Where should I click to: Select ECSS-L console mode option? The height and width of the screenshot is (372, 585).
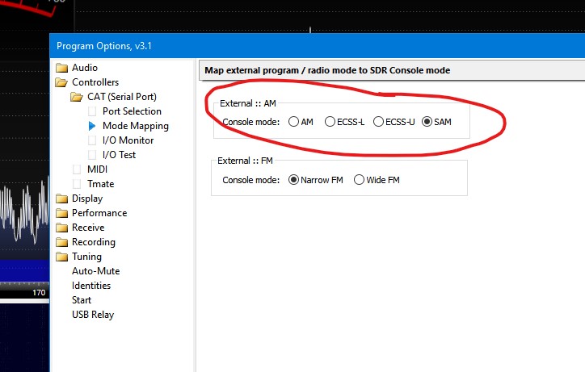(x=330, y=122)
